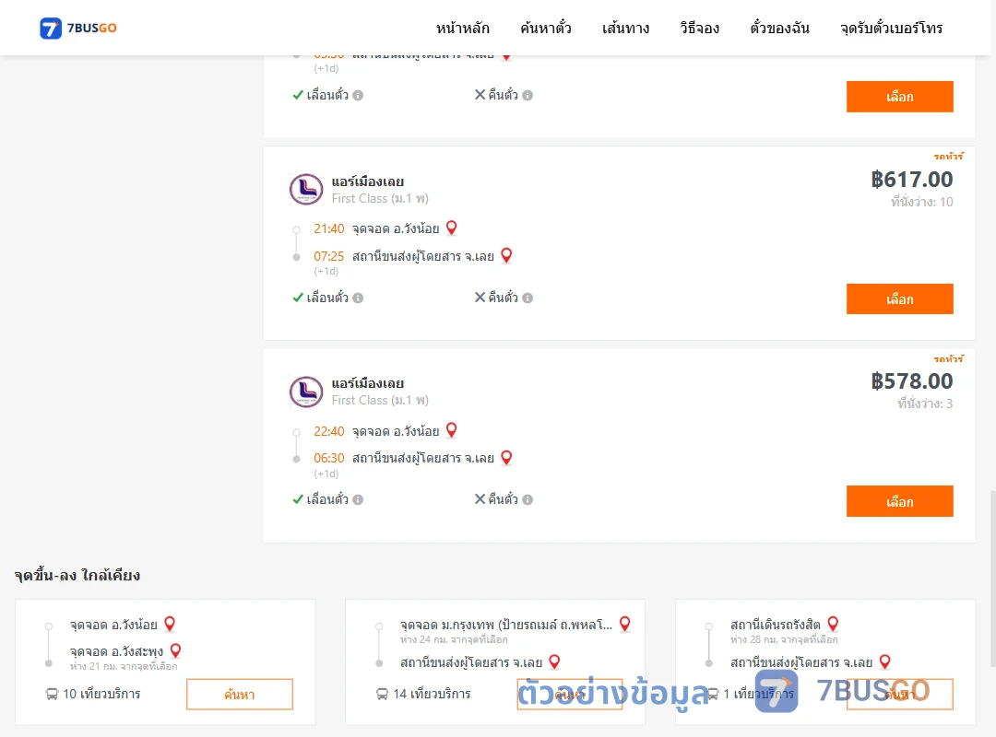Click ค้นหา for จุดจอด อ.วังสะพุง route
Screen dimensions: 996x737
pos(240,695)
